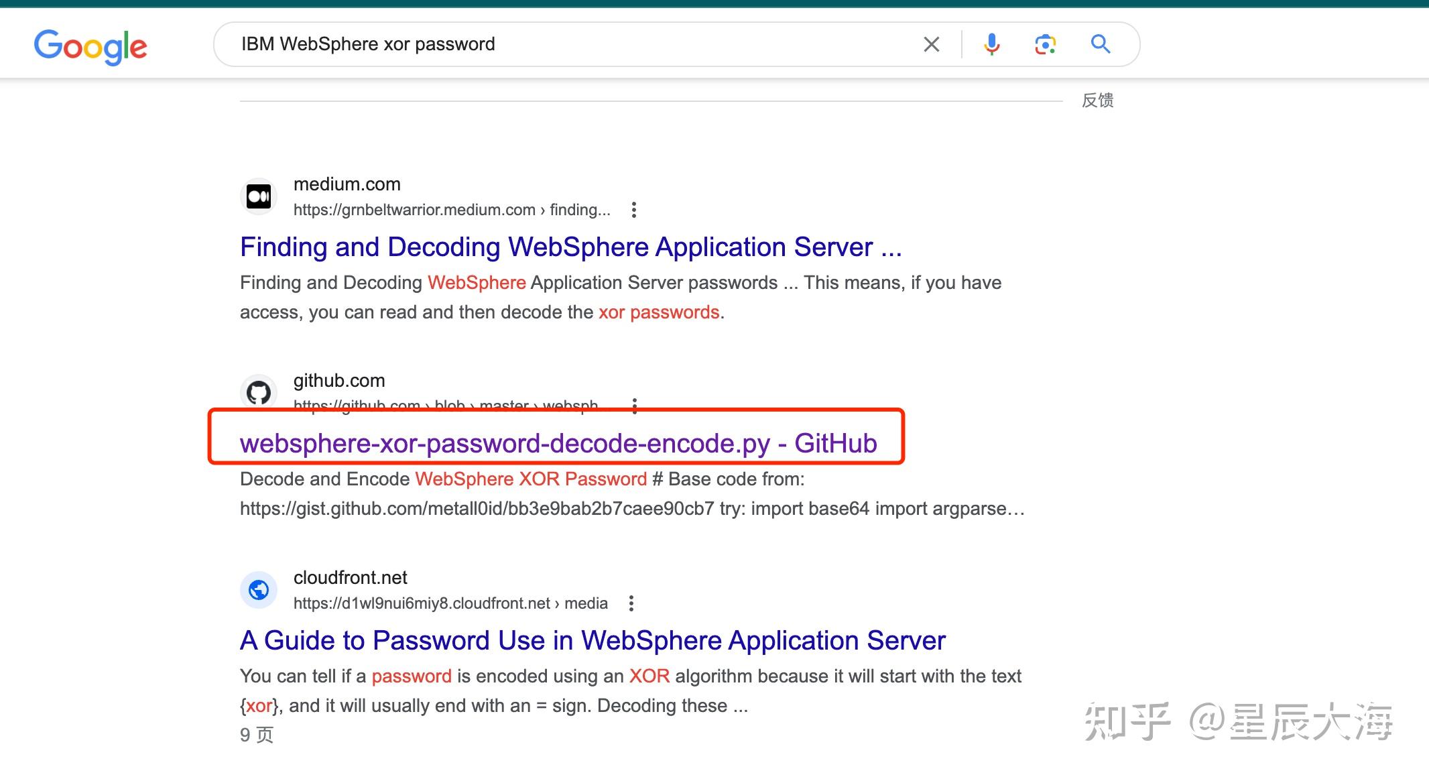The height and width of the screenshot is (779, 1429).
Task: Click the Google logo
Action: [90, 46]
